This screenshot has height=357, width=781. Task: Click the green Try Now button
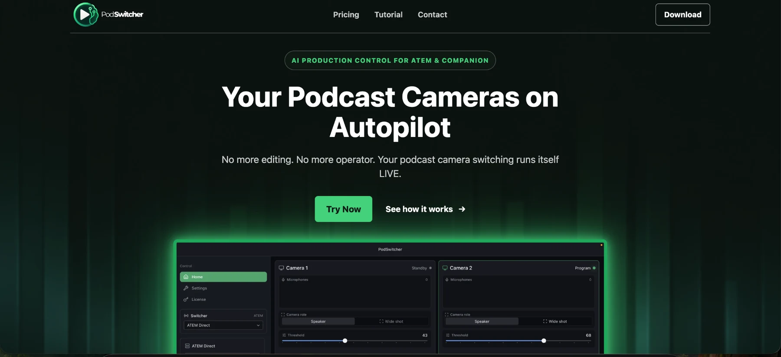point(343,209)
